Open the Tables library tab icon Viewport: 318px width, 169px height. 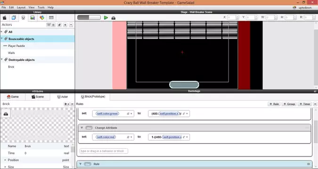coord(51,18)
